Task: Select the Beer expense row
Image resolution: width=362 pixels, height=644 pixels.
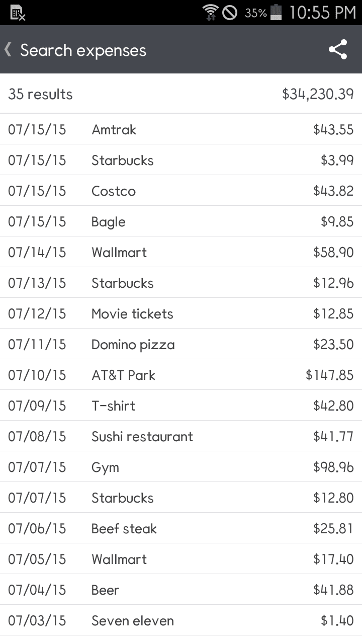Action: pos(181,590)
